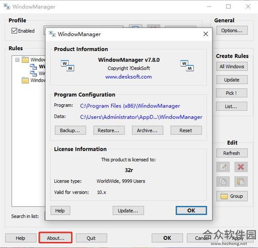This screenshot has width=258, height=248.
Task: Click Update under Create Rules
Action: point(232,80)
